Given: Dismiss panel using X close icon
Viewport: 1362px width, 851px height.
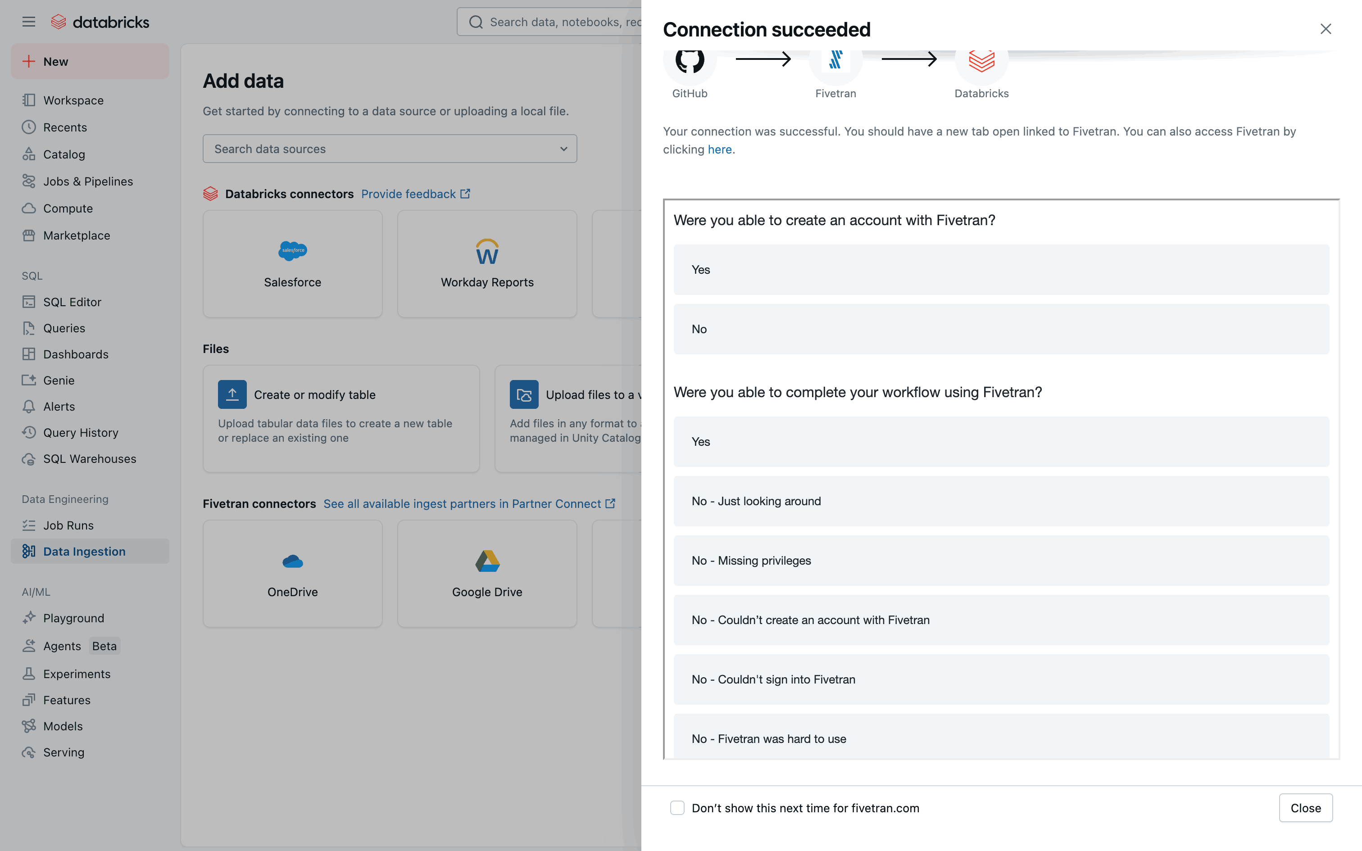Looking at the screenshot, I should coord(1326,29).
